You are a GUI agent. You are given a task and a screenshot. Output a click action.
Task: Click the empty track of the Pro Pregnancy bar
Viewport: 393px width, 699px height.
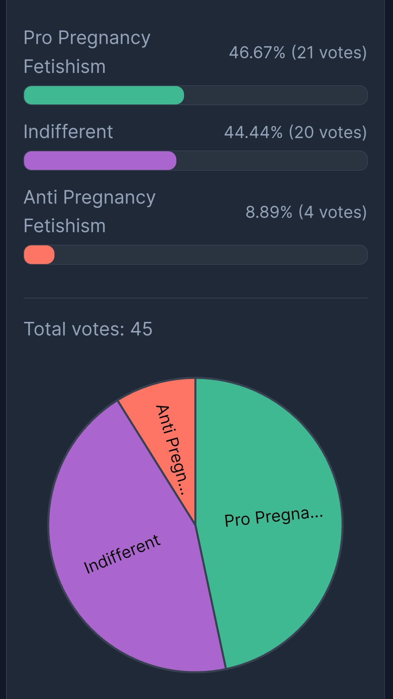(x=276, y=95)
